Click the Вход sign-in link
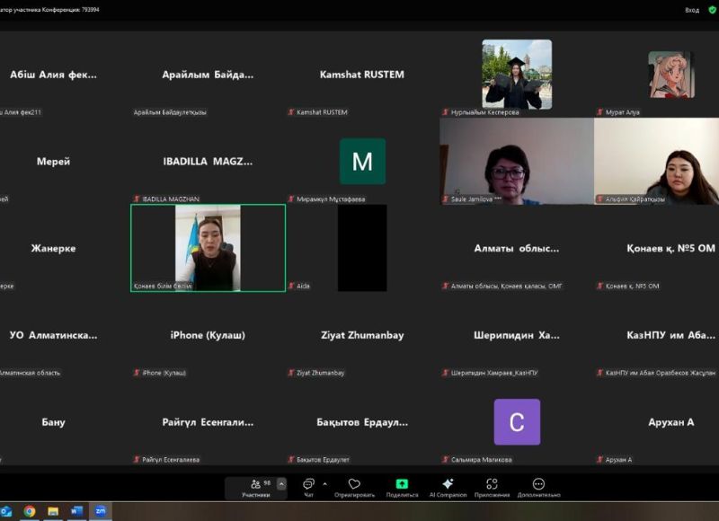719x521 pixels. [691, 10]
